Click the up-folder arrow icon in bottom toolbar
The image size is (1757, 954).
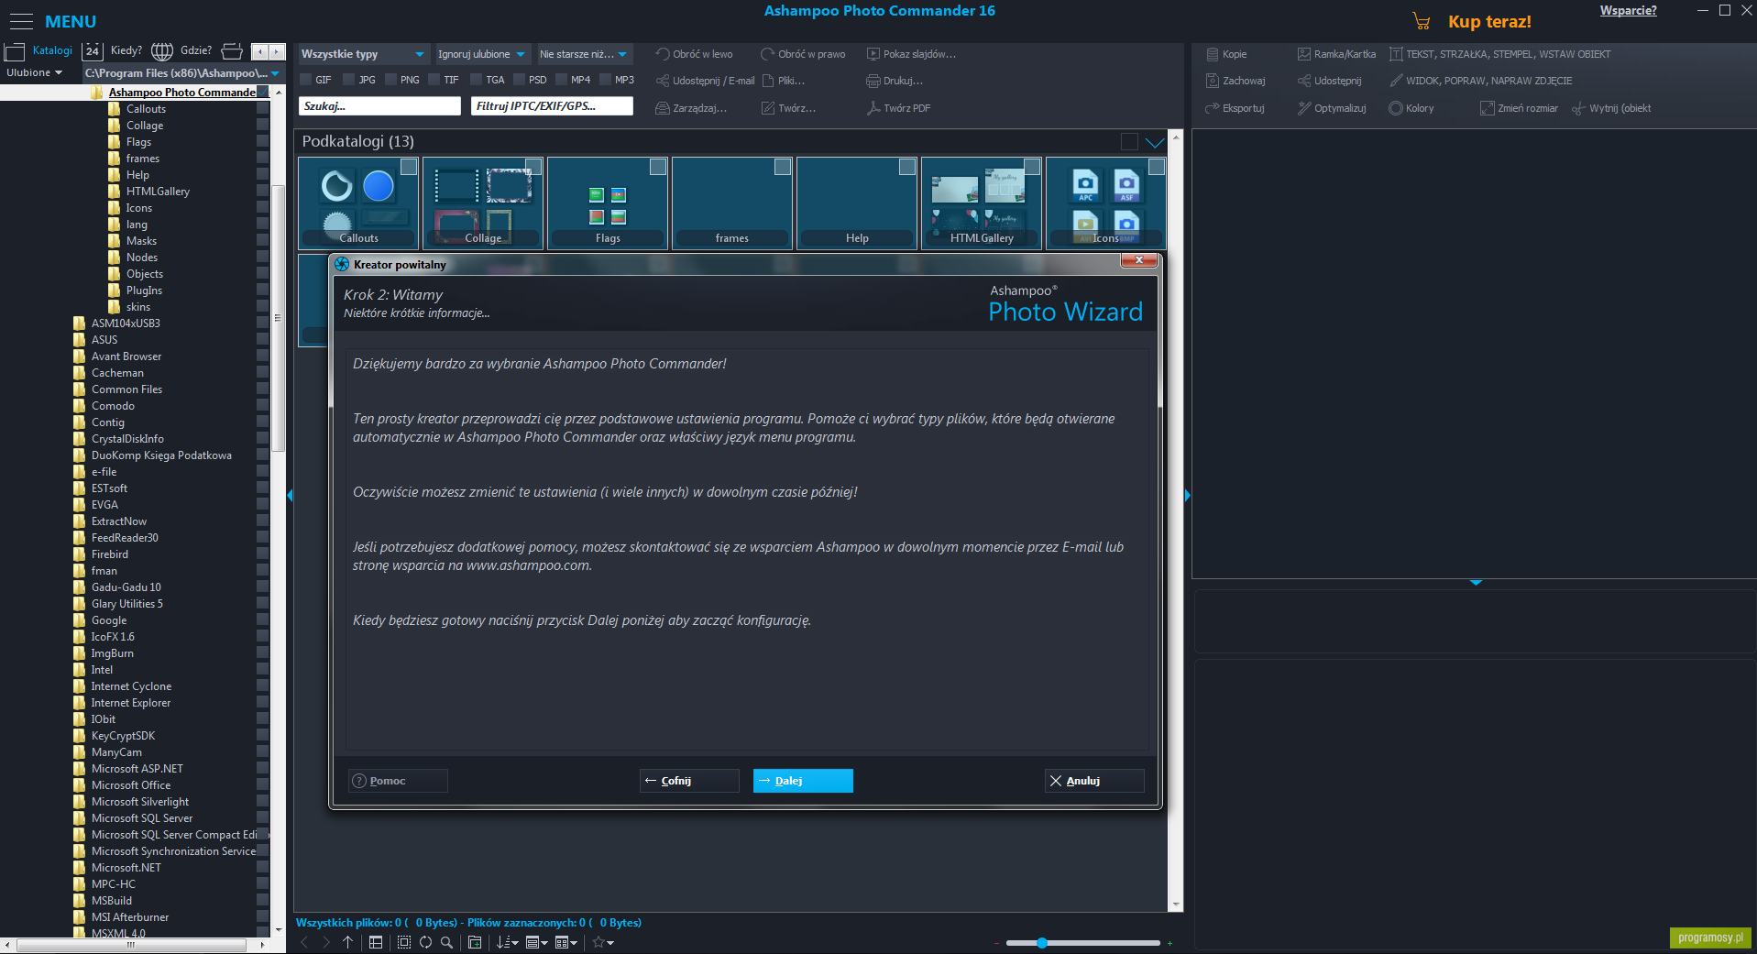tap(347, 942)
